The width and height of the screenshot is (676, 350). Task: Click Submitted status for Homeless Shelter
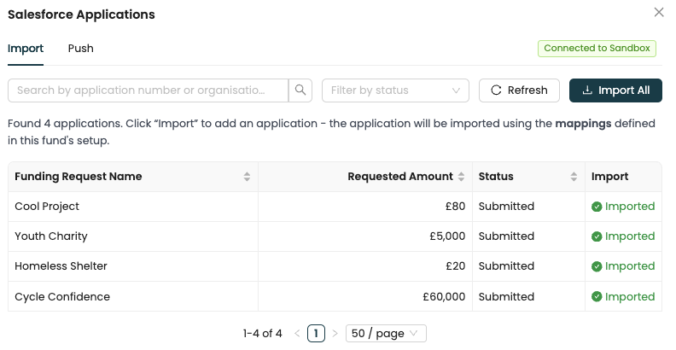tap(506, 266)
